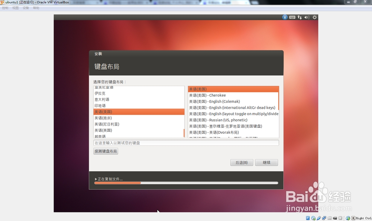Click the VirtualBox network adapters status icon
The height and width of the screenshot is (221, 372).
324,218
